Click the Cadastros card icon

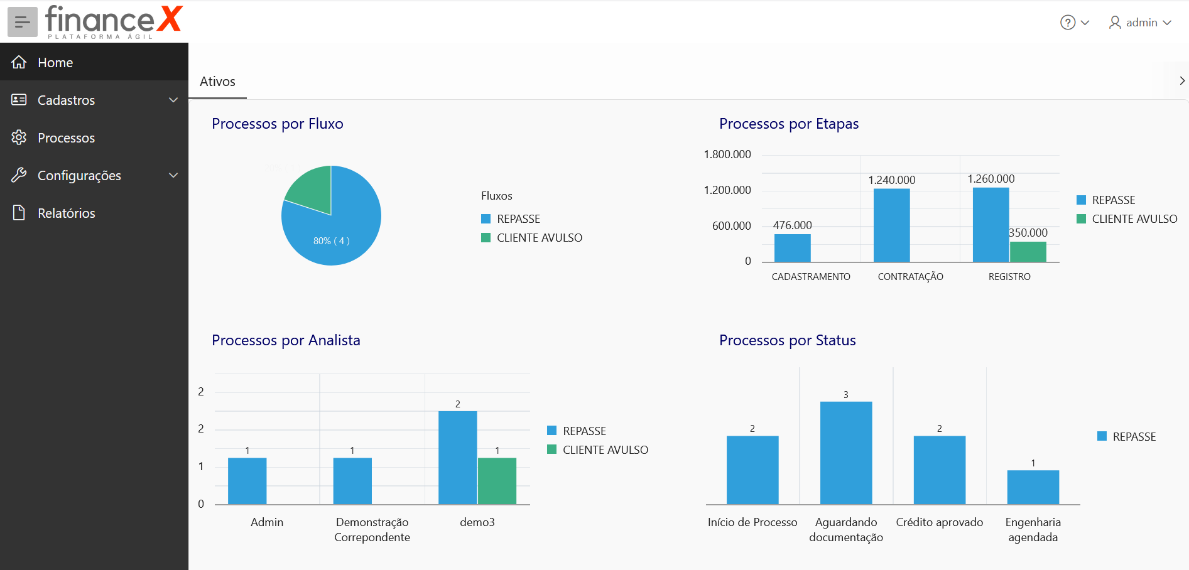click(19, 100)
